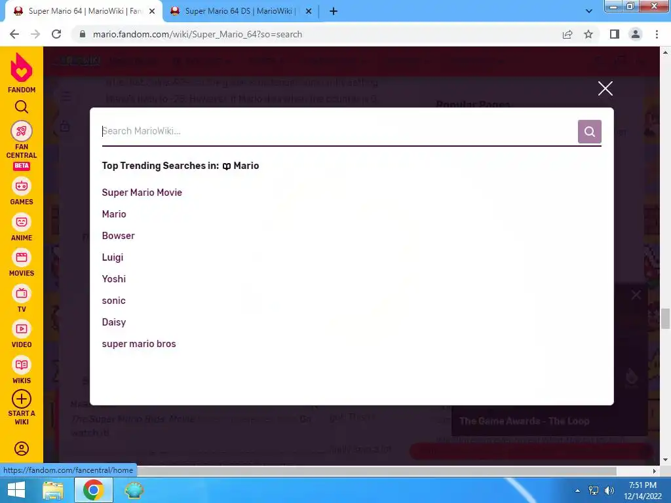Open the TV section icon
Viewport: 671px width, 503px height.
click(22, 293)
